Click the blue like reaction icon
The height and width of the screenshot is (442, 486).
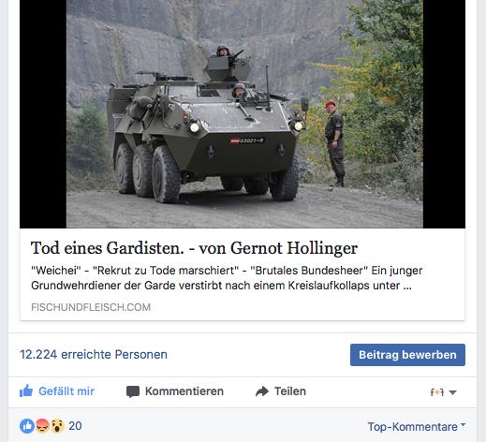(27, 426)
